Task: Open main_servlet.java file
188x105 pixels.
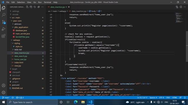Action: coord(23,34)
